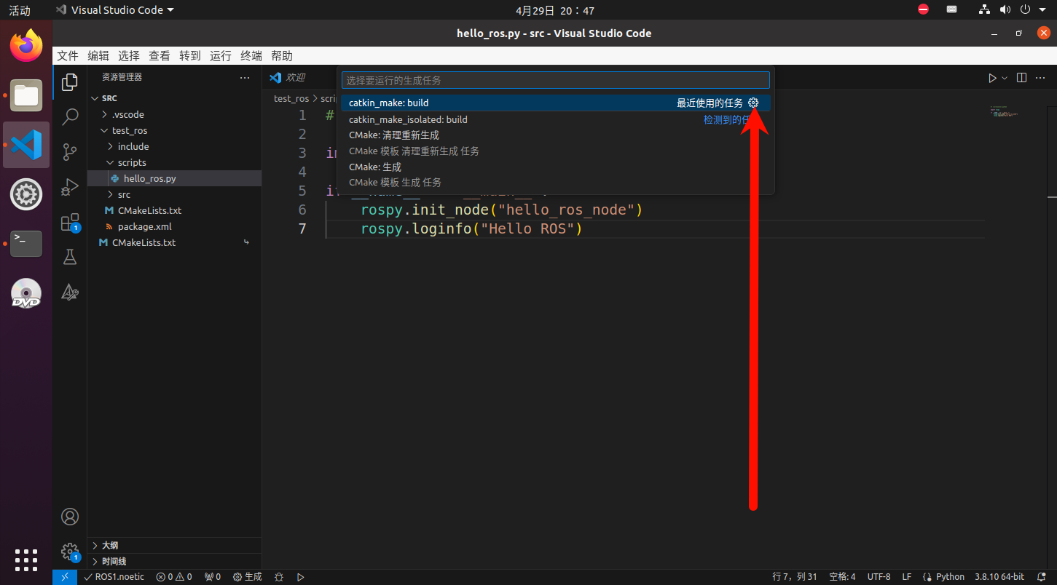Select the catkin_make_isolated: build task
The width and height of the screenshot is (1057, 585).
click(x=555, y=119)
